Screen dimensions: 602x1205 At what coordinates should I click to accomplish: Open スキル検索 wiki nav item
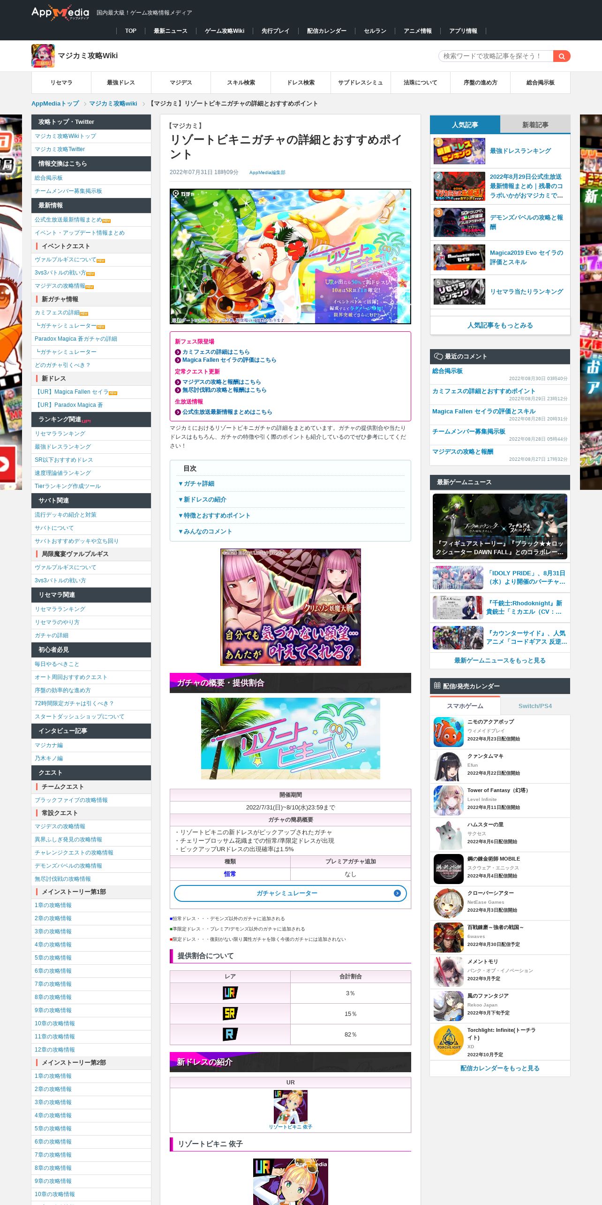point(241,83)
